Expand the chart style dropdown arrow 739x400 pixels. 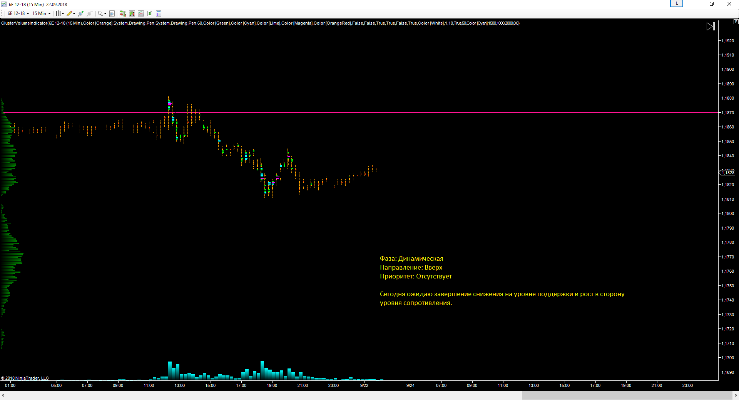coord(63,13)
